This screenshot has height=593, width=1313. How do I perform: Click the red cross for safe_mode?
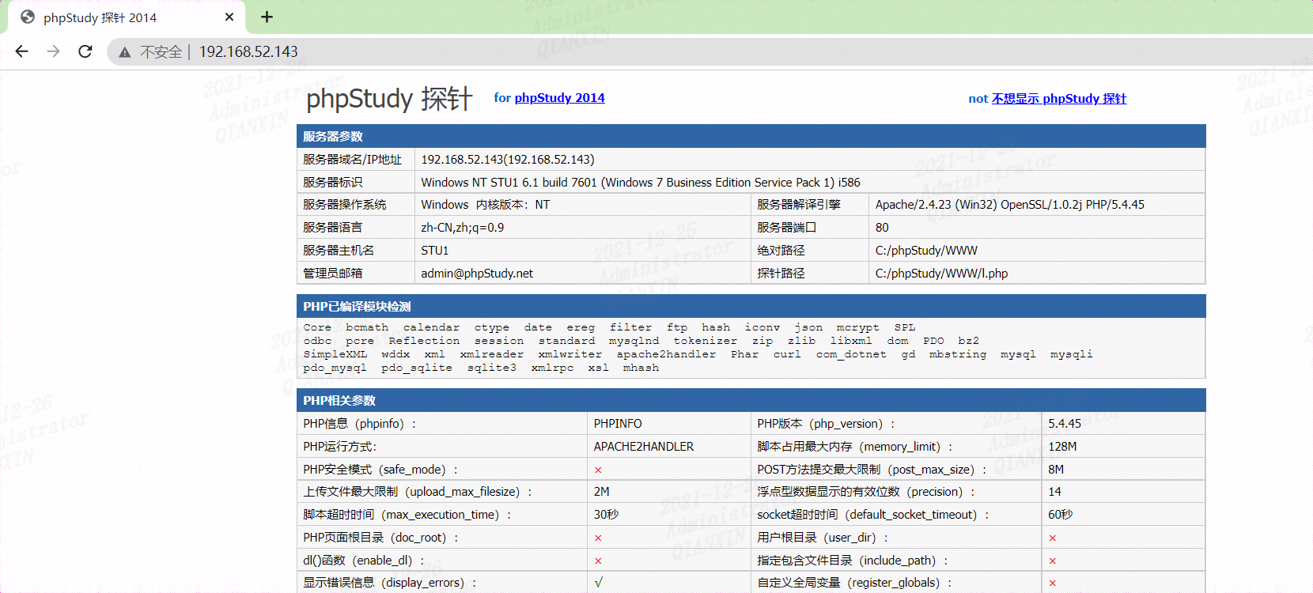[x=598, y=470]
